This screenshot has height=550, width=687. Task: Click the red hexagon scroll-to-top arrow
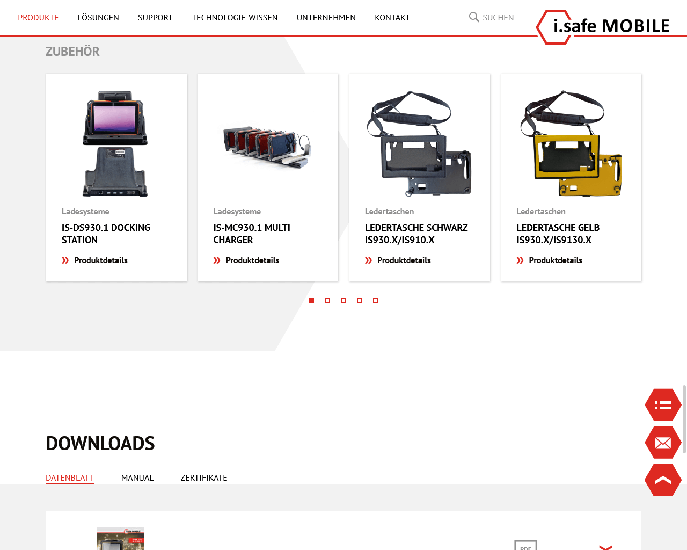pos(663,480)
